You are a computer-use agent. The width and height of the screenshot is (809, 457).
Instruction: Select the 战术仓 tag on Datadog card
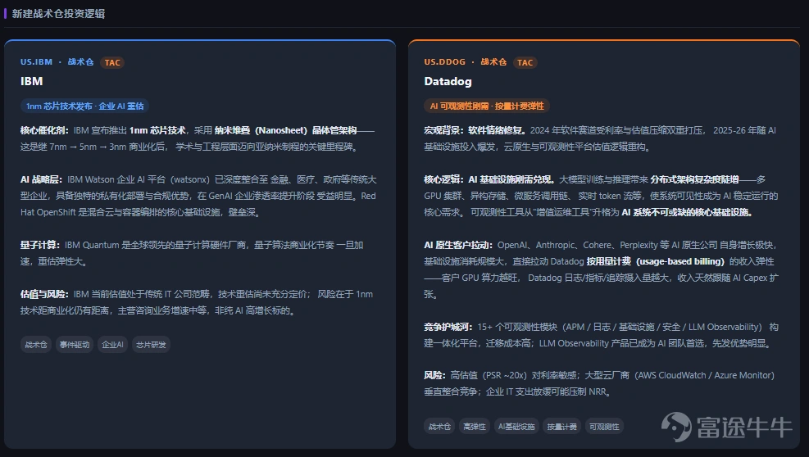point(439,427)
